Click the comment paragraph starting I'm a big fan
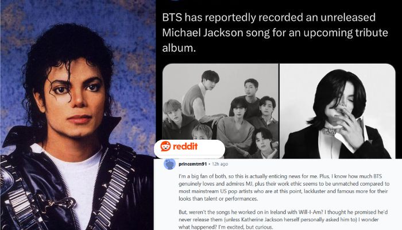This screenshot has width=402, height=230. pyautogui.click(x=284, y=187)
